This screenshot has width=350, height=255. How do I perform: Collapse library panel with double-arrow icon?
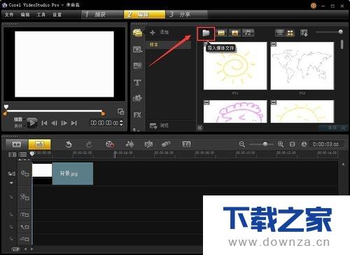click(200, 127)
